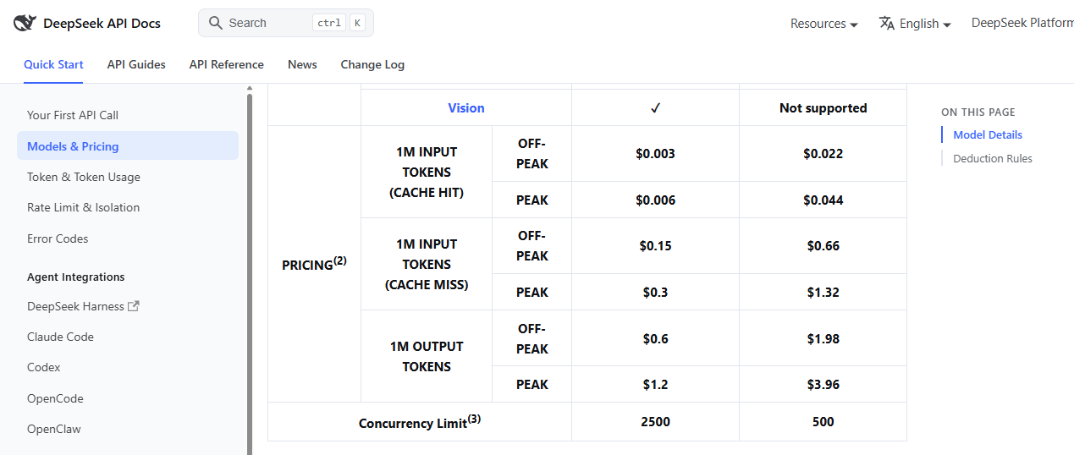Switch to the Quick Start tab
The height and width of the screenshot is (455, 1074).
tap(53, 64)
